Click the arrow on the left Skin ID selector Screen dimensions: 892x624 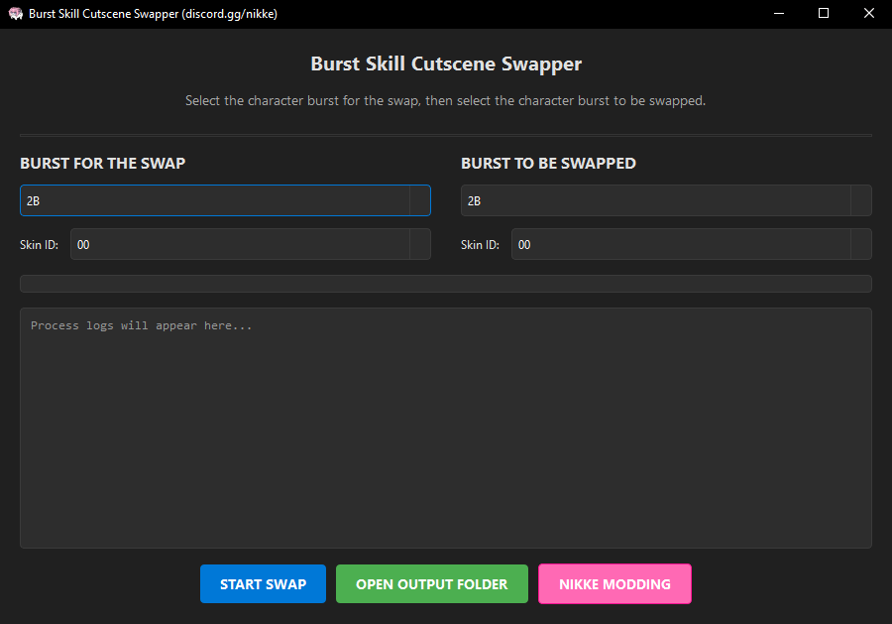421,244
